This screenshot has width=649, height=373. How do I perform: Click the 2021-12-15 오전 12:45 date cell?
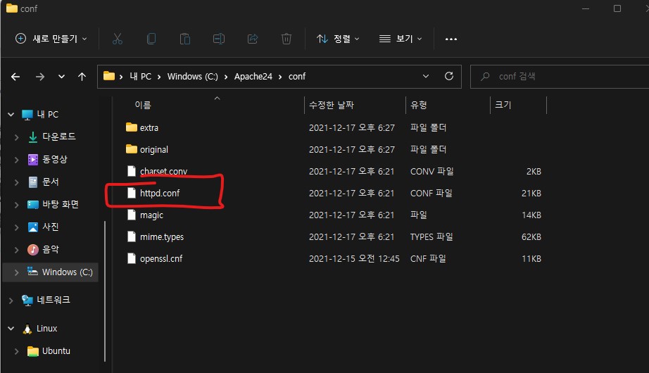click(x=354, y=259)
